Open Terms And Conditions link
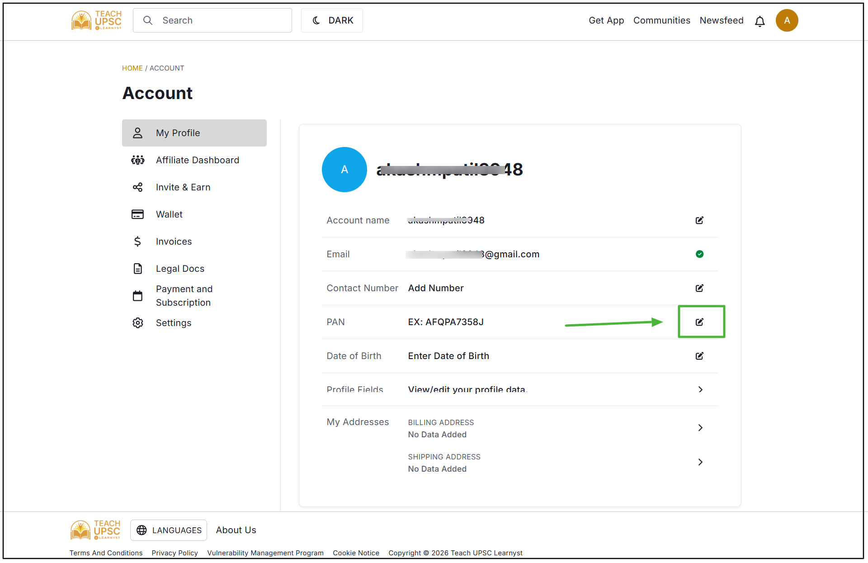Screen dimensions: 868x563 pos(106,553)
